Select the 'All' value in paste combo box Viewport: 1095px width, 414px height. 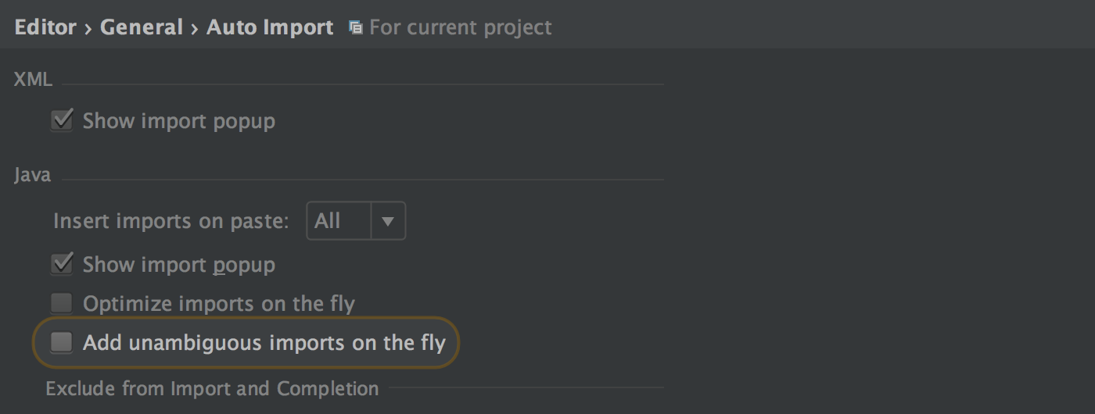click(x=338, y=221)
